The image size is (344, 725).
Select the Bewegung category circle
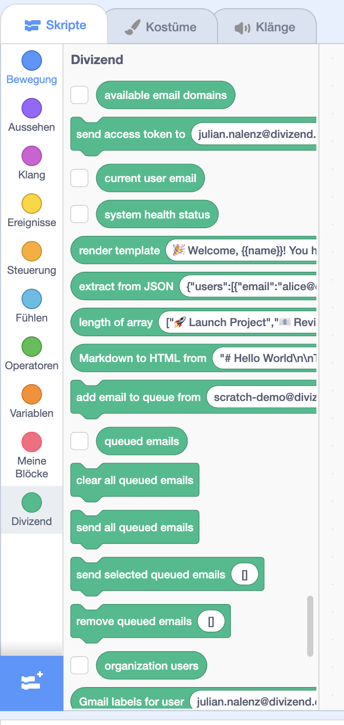(32, 61)
